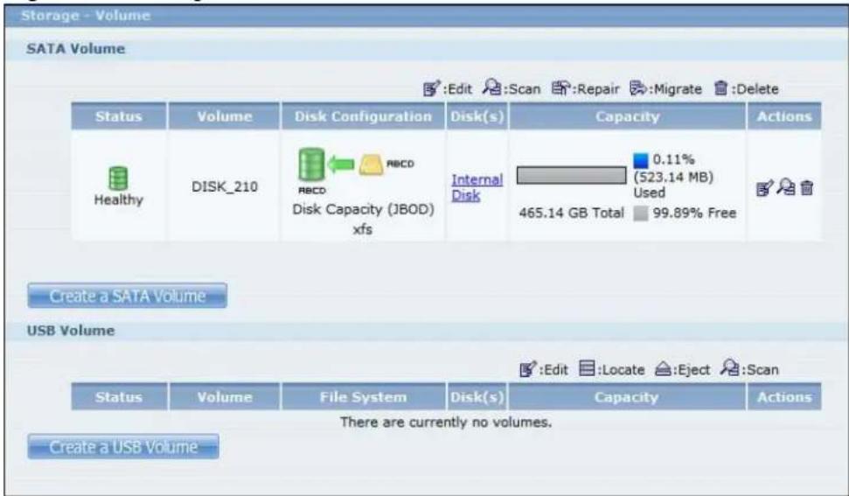Click the 0.11% used percentage text
849x496 pixels.
click(673, 159)
